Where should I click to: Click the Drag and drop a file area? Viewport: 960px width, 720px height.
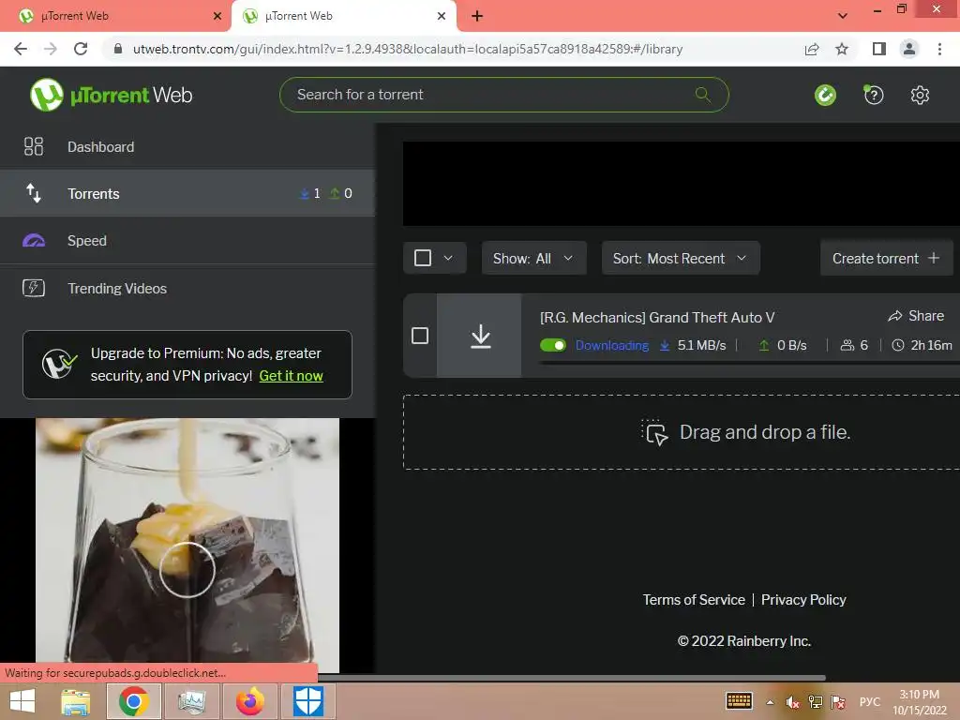coord(682,432)
